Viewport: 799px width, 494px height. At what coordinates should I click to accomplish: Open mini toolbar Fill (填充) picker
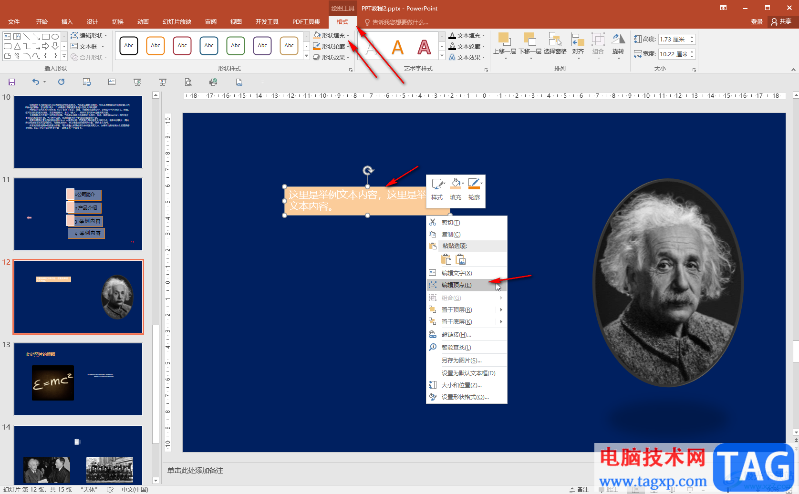456,189
